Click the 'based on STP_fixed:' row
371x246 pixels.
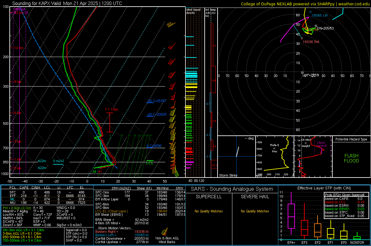point(345,216)
